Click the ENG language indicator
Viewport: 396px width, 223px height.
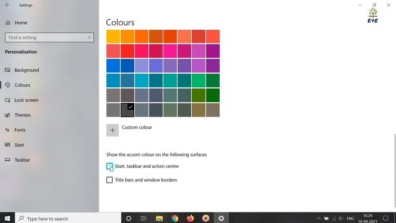[x=350, y=219]
